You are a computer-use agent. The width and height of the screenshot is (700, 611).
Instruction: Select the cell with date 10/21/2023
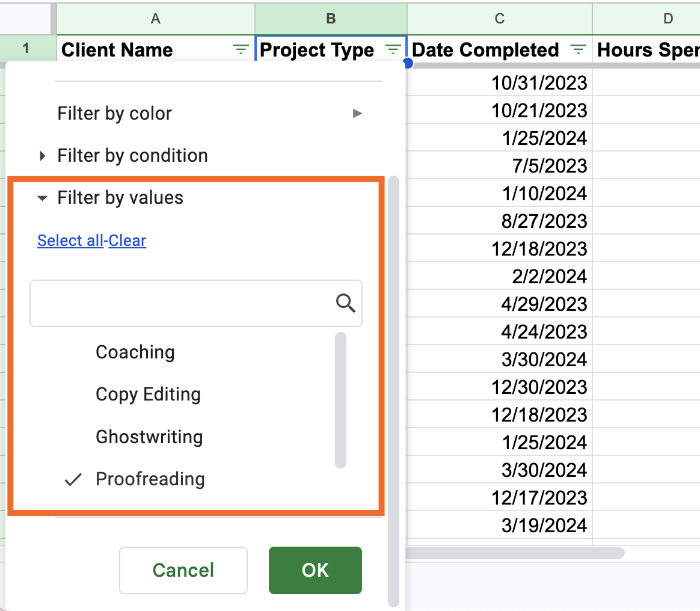click(x=500, y=110)
